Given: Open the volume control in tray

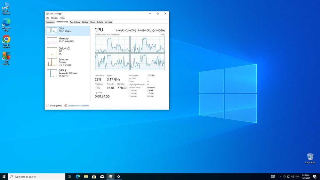Looking at the screenshot, I should [x=292, y=176].
